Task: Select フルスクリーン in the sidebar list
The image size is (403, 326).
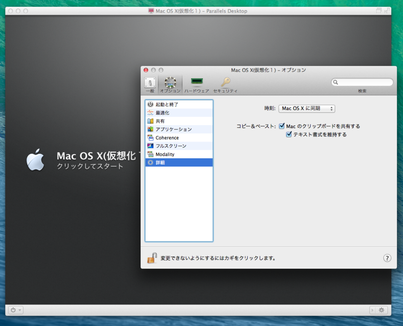Action: point(179,146)
